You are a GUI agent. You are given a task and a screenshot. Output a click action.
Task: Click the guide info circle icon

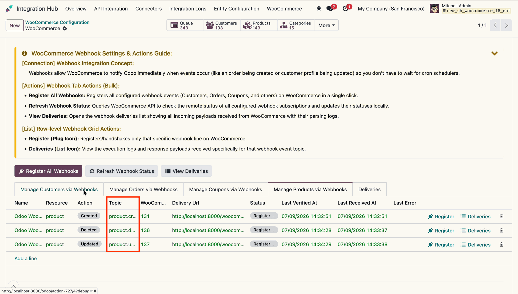(x=25, y=53)
